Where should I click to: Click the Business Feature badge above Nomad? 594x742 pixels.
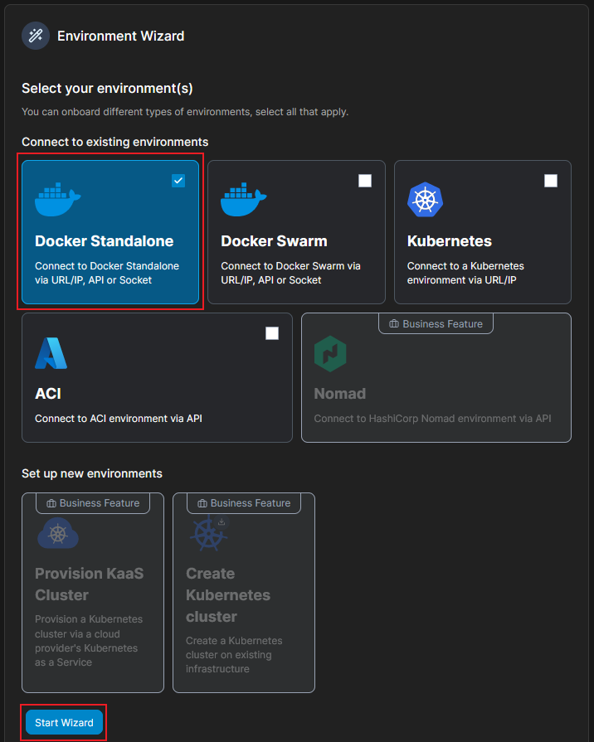pos(436,323)
